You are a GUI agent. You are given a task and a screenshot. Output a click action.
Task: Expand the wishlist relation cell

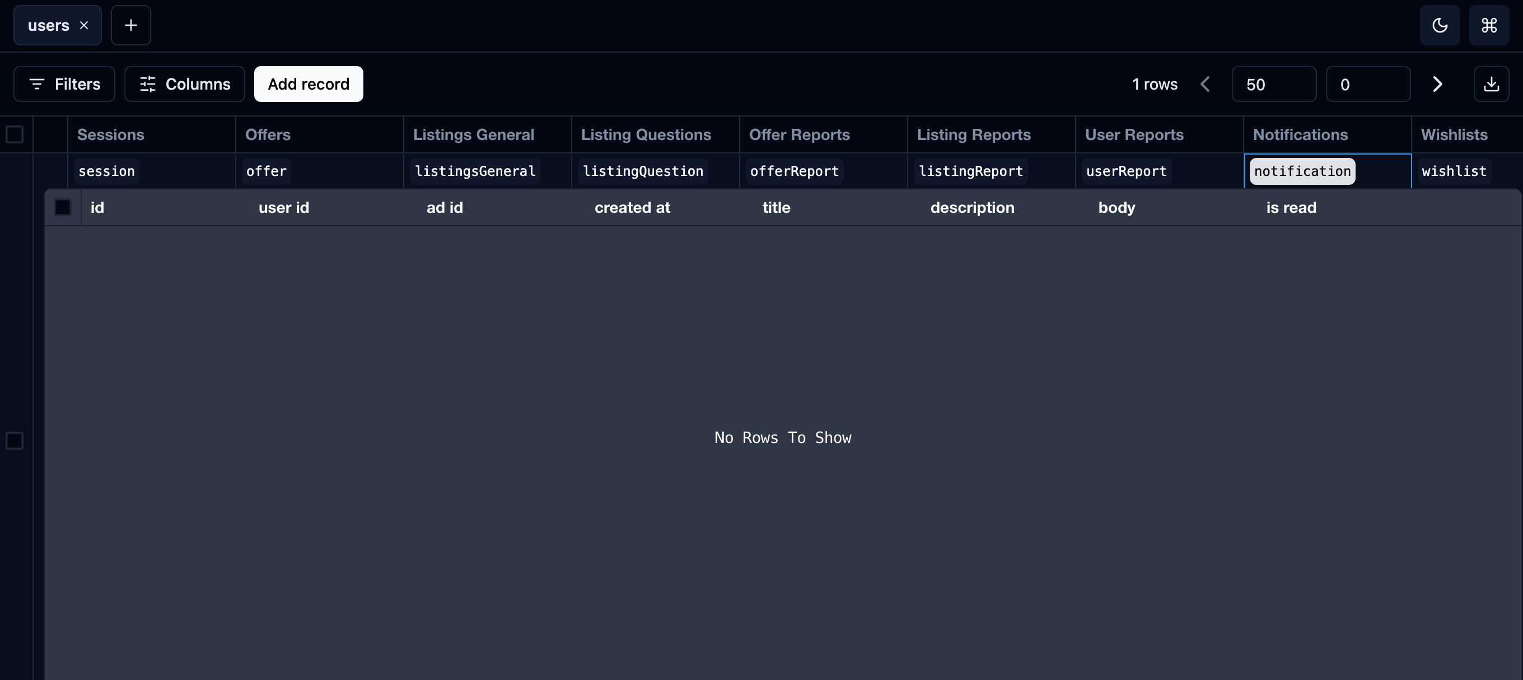click(1453, 171)
